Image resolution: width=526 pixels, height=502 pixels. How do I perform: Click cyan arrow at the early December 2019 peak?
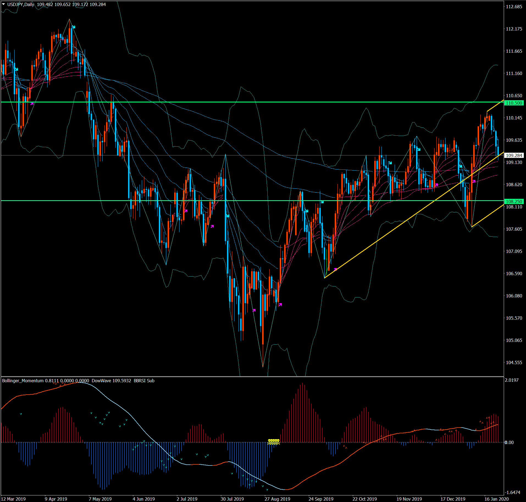419,149
